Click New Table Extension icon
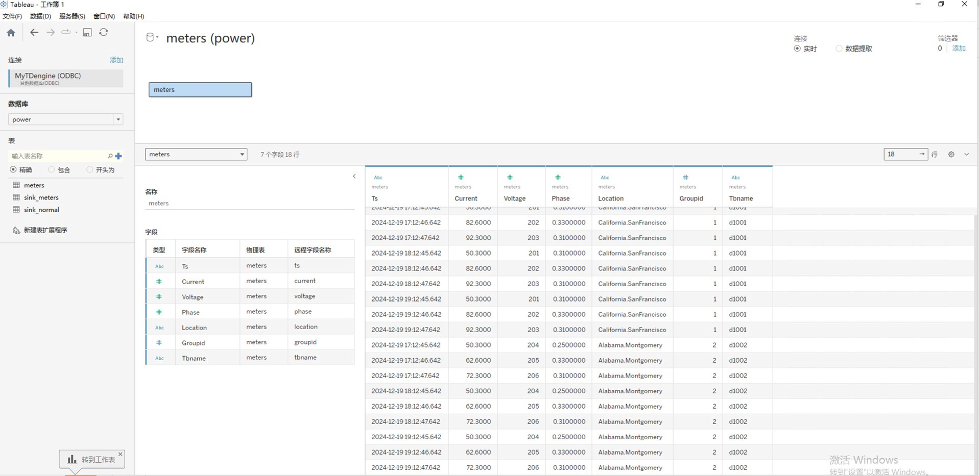The image size is (979, 476). [16, 230]
